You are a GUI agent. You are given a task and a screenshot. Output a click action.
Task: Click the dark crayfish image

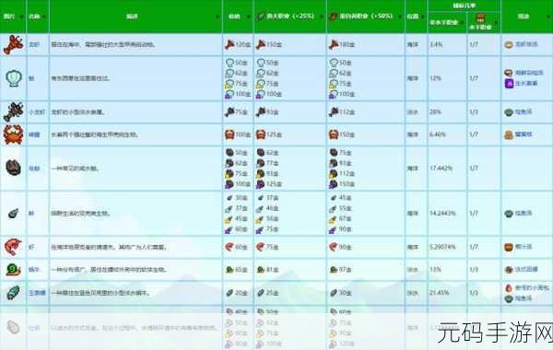[14, 112]
